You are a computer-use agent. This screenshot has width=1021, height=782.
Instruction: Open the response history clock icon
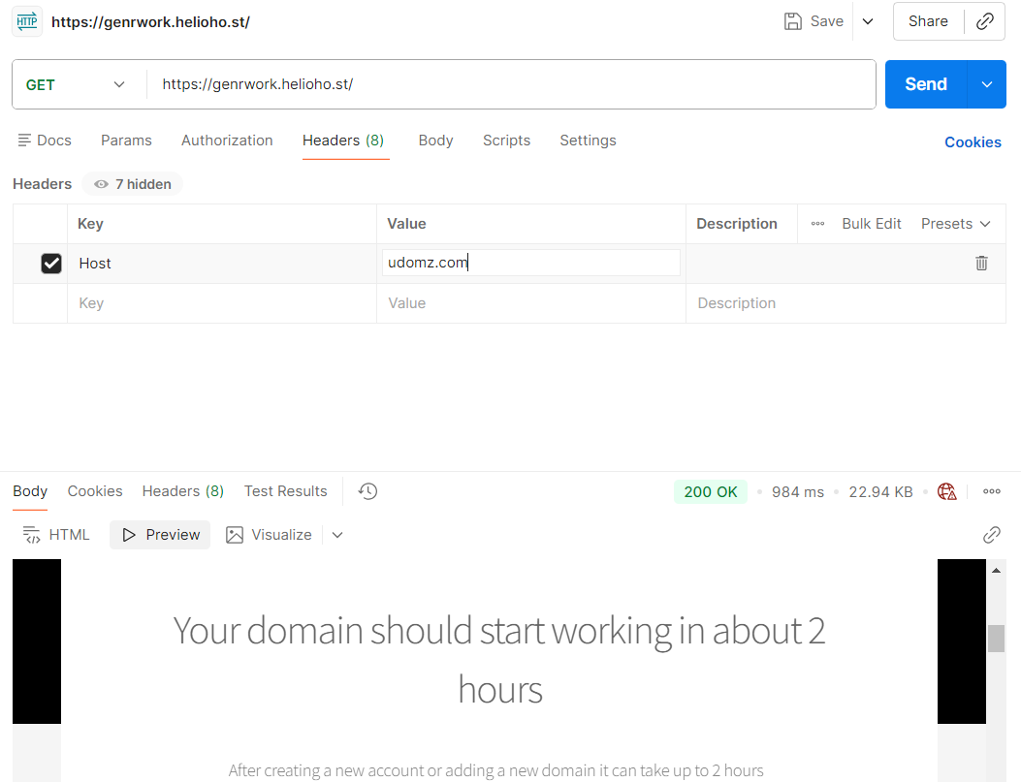tap(367, 491)
